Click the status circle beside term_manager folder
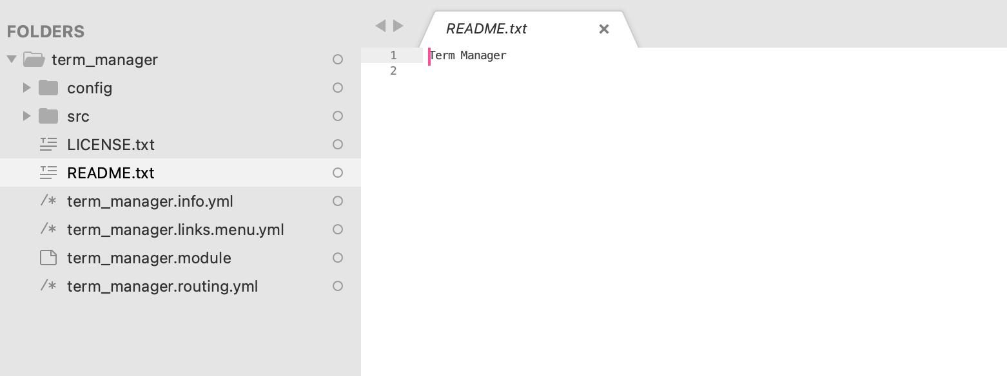 [x=337, y=59]
